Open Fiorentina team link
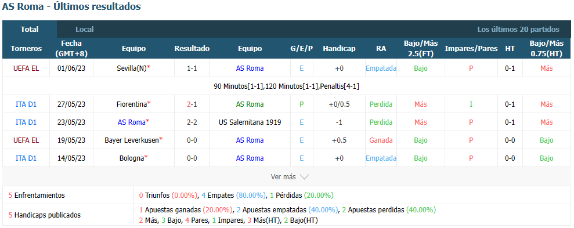This screenshot has width=574, height=228. [131, 104]
